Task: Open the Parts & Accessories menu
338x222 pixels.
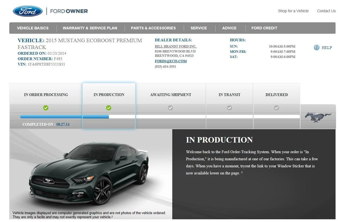Action: click(153, 28)
